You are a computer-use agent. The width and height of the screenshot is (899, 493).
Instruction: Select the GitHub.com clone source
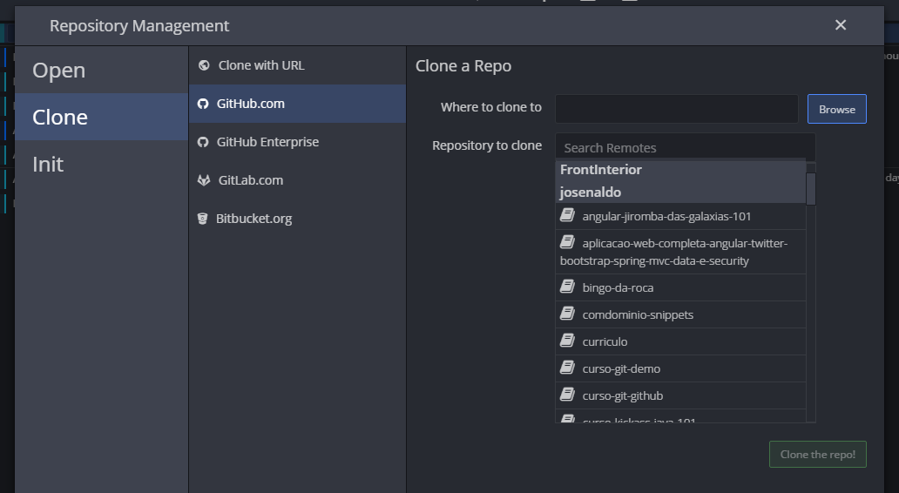tap(298, 104)
